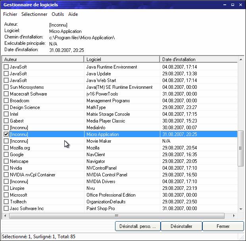
Task: Enable the Macecraft Software checkbox
Action: [x=6, y=94]
